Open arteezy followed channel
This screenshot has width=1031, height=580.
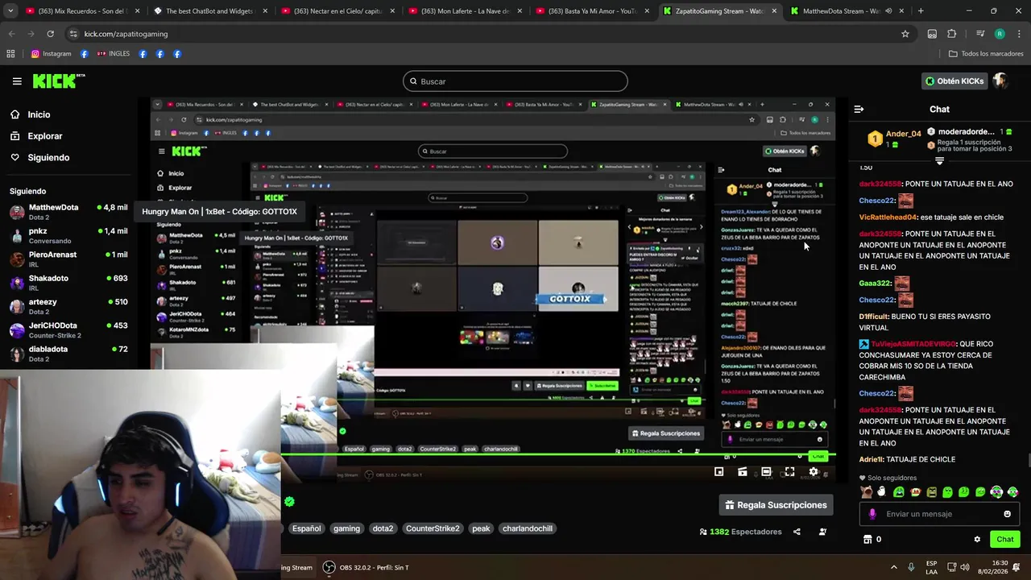click(x=68, y=306)
